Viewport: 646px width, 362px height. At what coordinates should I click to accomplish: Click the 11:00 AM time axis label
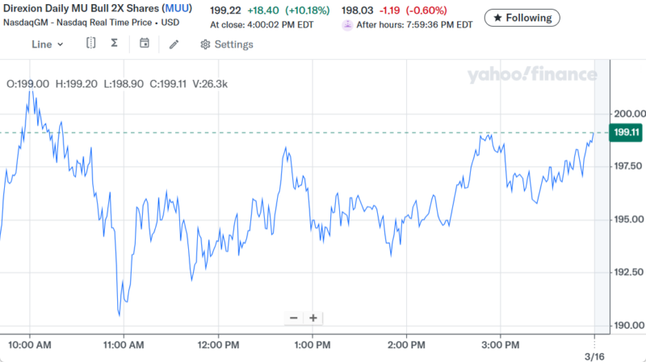124,344
